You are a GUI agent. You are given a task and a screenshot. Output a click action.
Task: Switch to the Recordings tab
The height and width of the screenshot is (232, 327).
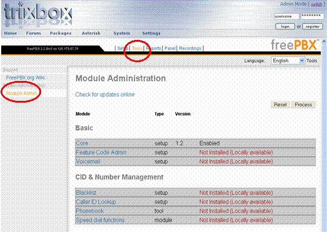pyautogui.click(x=190, y=48)
